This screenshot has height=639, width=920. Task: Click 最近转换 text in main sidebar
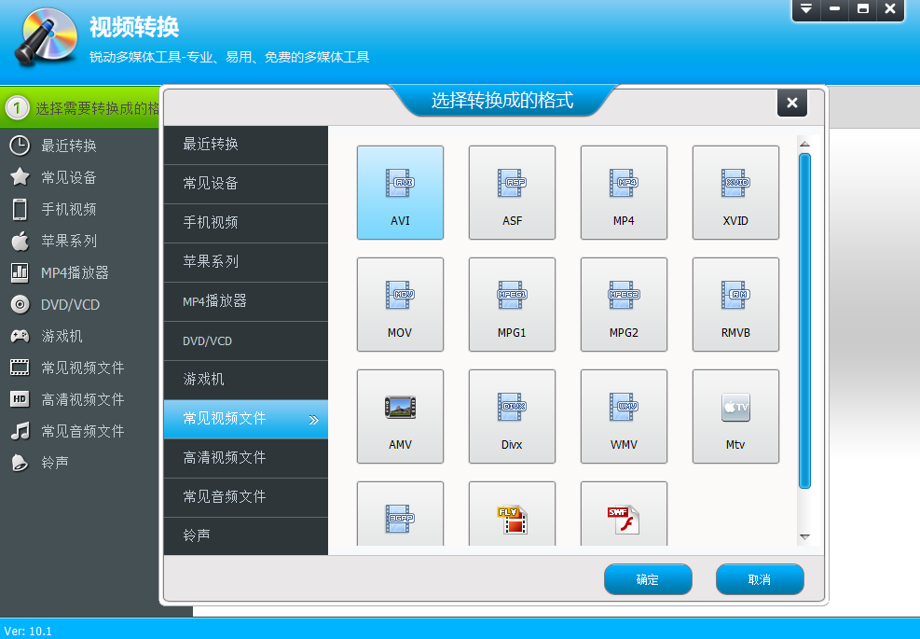tap(69, 146)
